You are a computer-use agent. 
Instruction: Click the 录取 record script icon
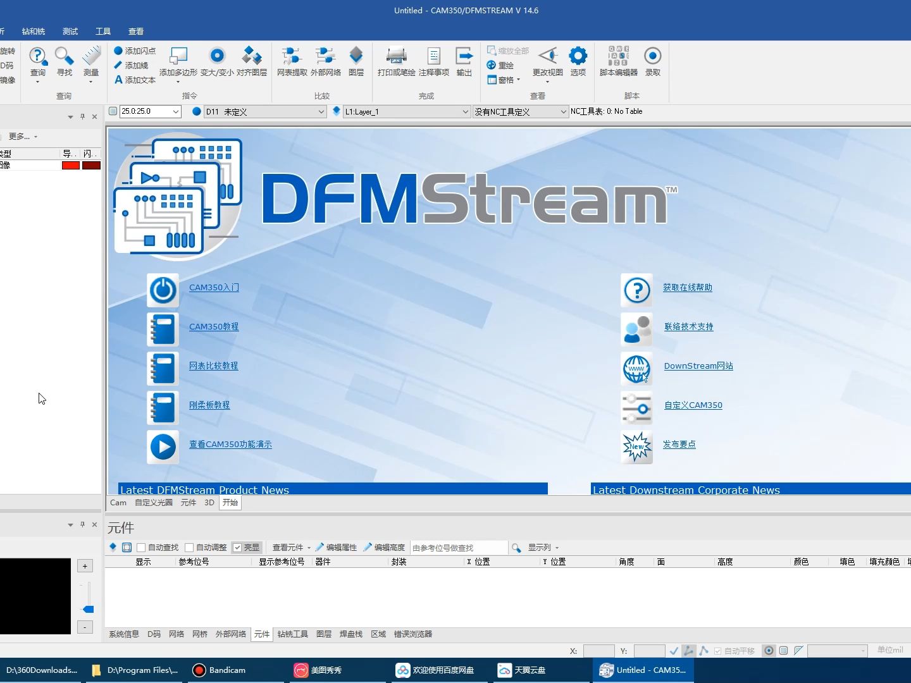(652, 56)
